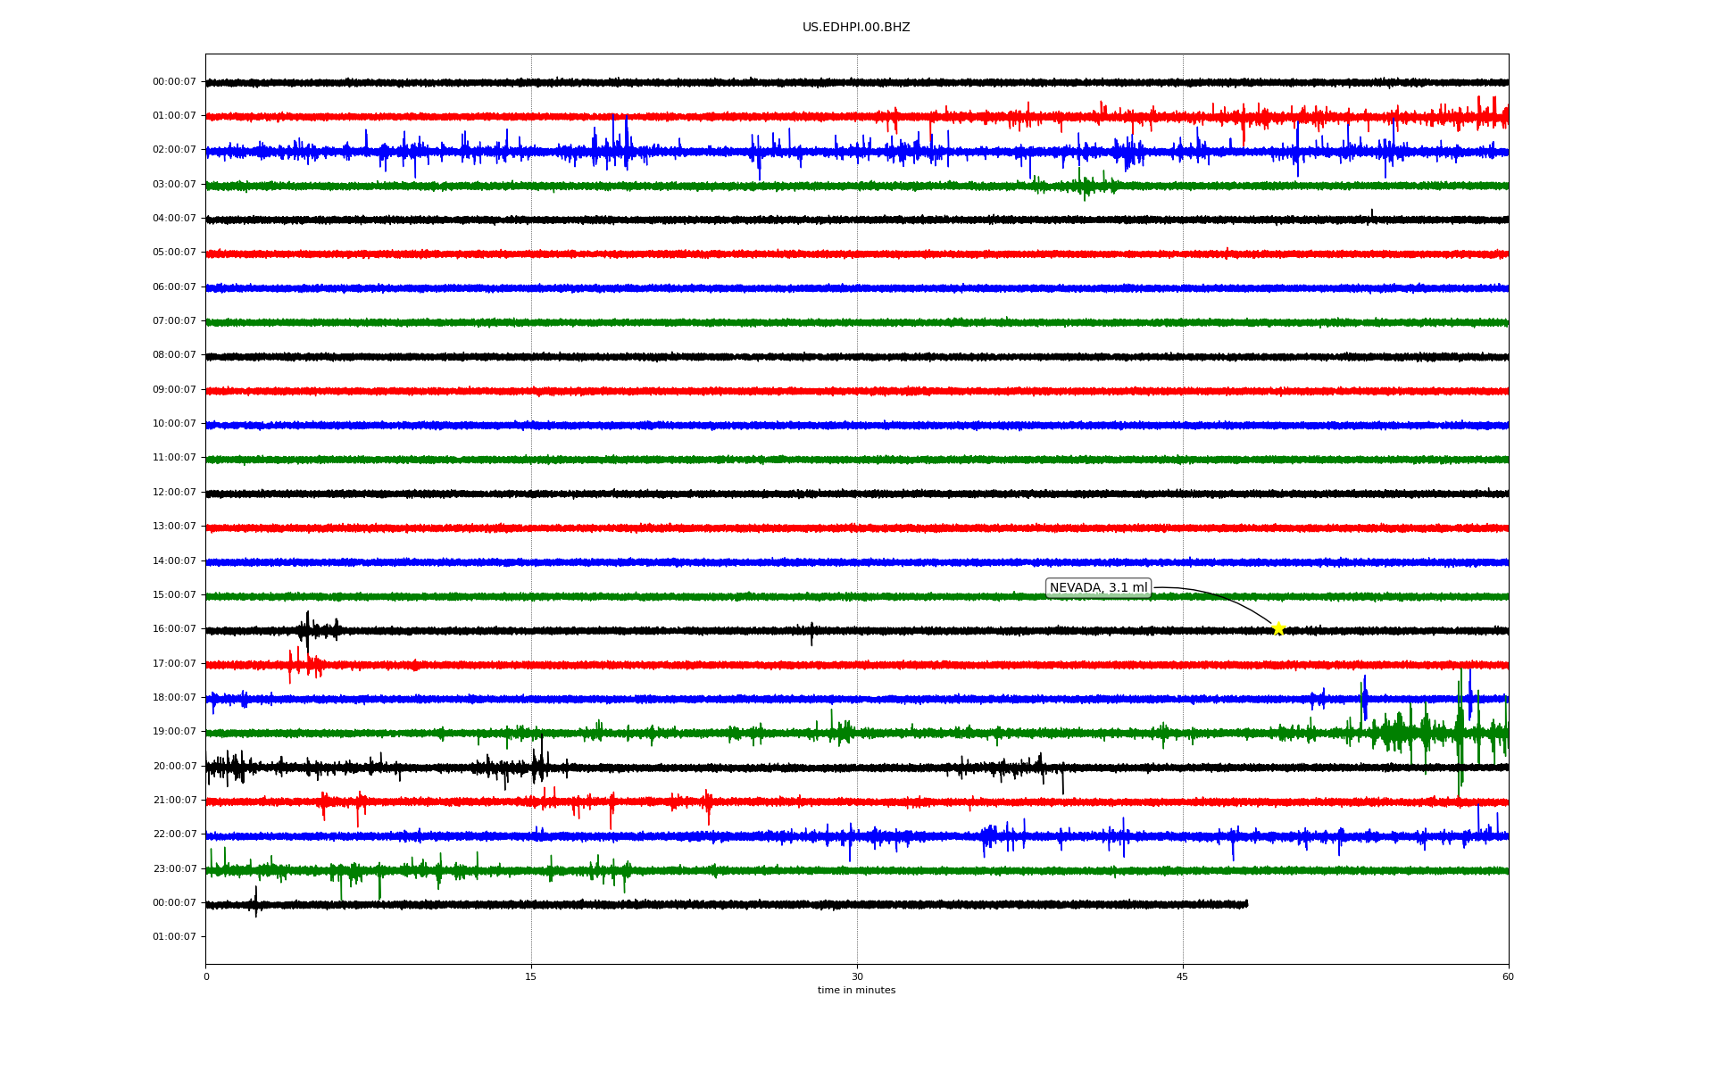
Task: Click the 19:00:07 time row label
Action: [x=174, y=732]
